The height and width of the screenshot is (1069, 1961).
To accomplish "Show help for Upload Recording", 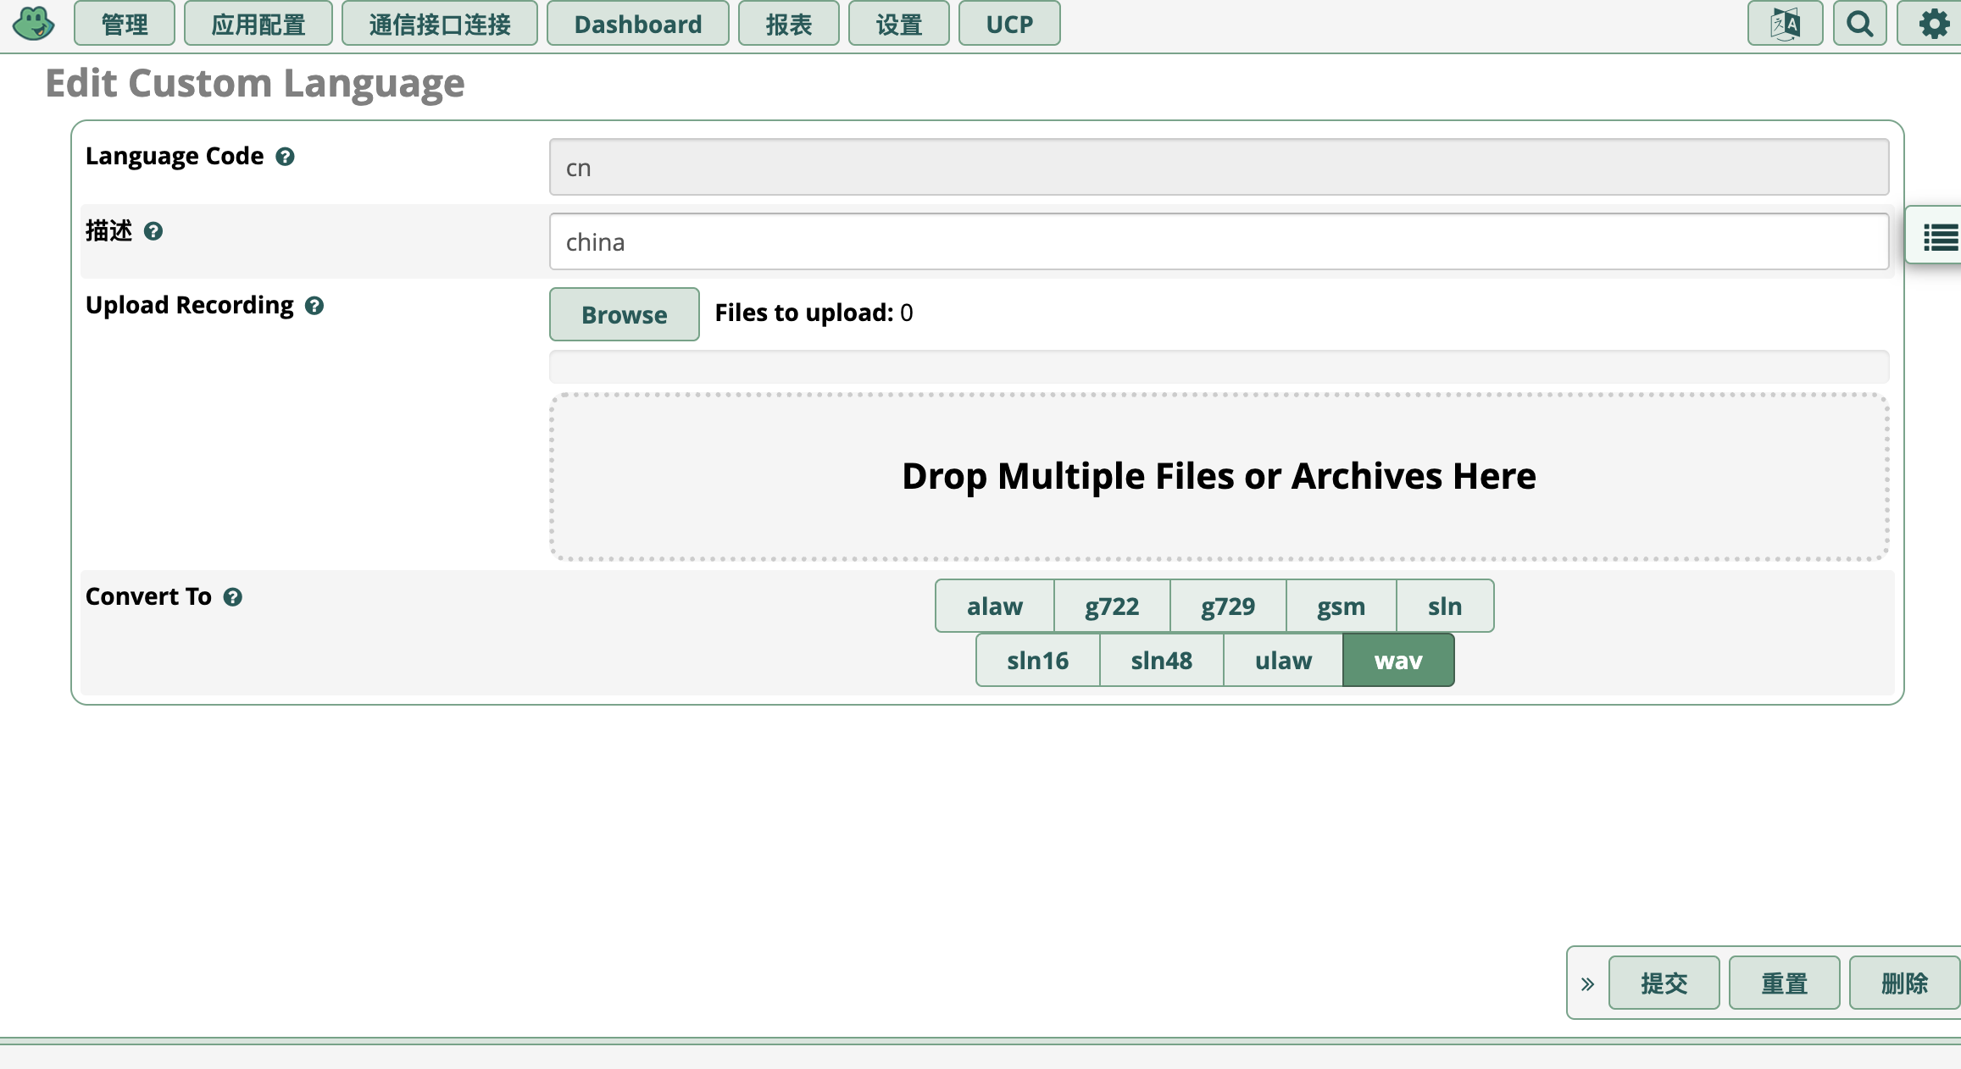I will pos(314,306).
